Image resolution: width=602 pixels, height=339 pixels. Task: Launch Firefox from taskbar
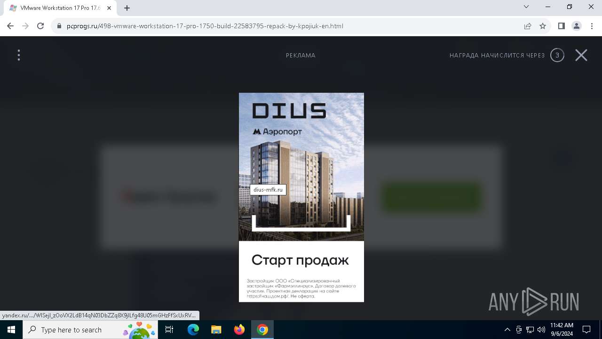point(239,330)
